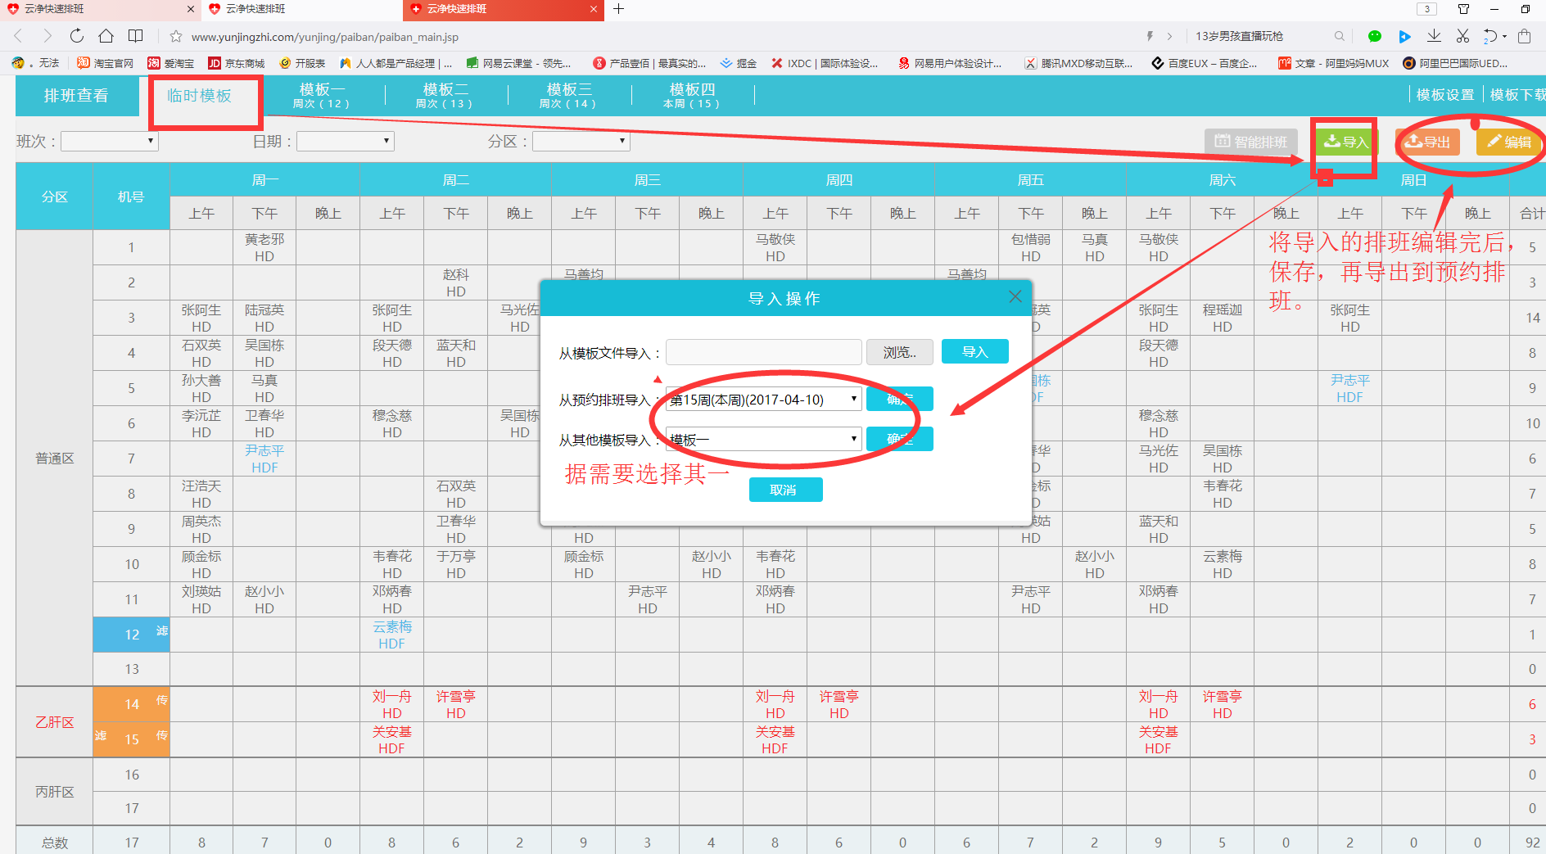
Task: Switch to the 模板二 tab
Action: pos(445,95)
